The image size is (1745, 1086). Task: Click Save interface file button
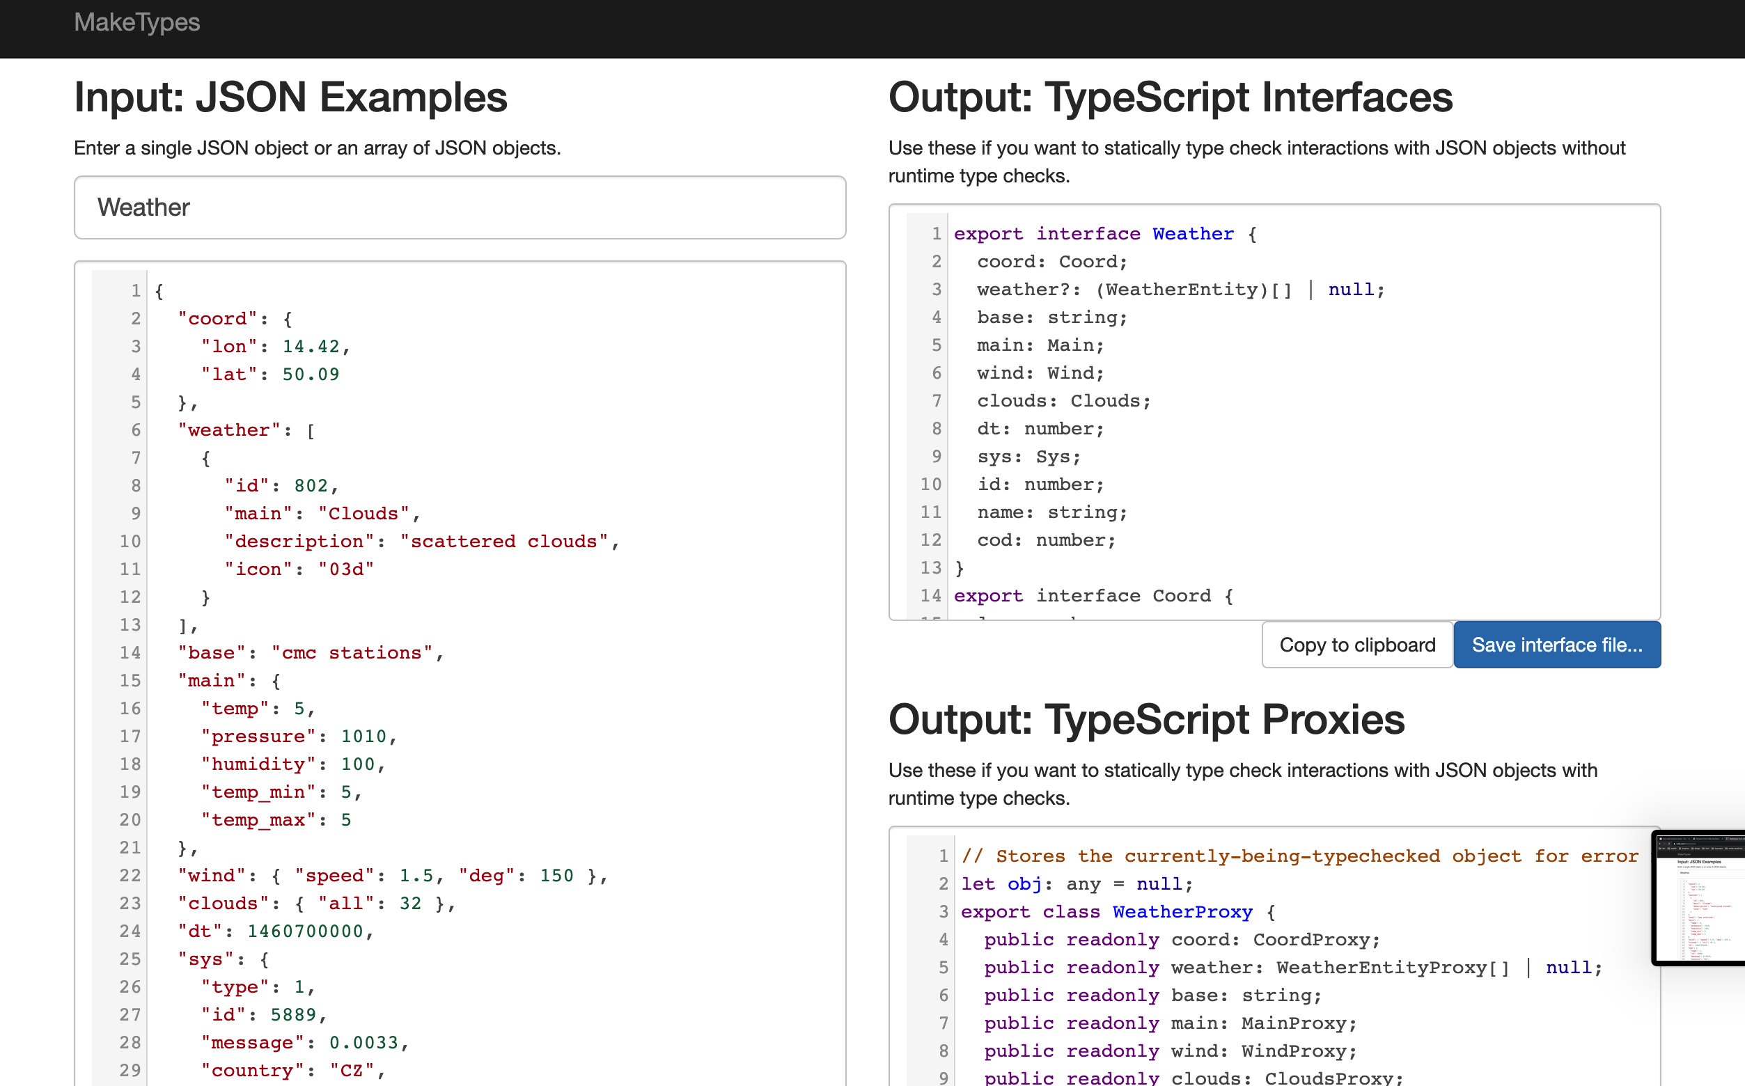(1556, 645)
